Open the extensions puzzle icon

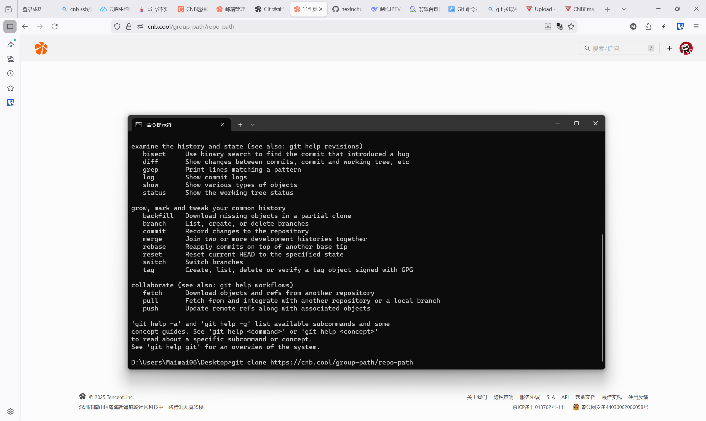tap(648, 26)
